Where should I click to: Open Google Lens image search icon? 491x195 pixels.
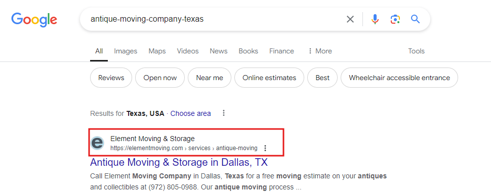[395, 19]
